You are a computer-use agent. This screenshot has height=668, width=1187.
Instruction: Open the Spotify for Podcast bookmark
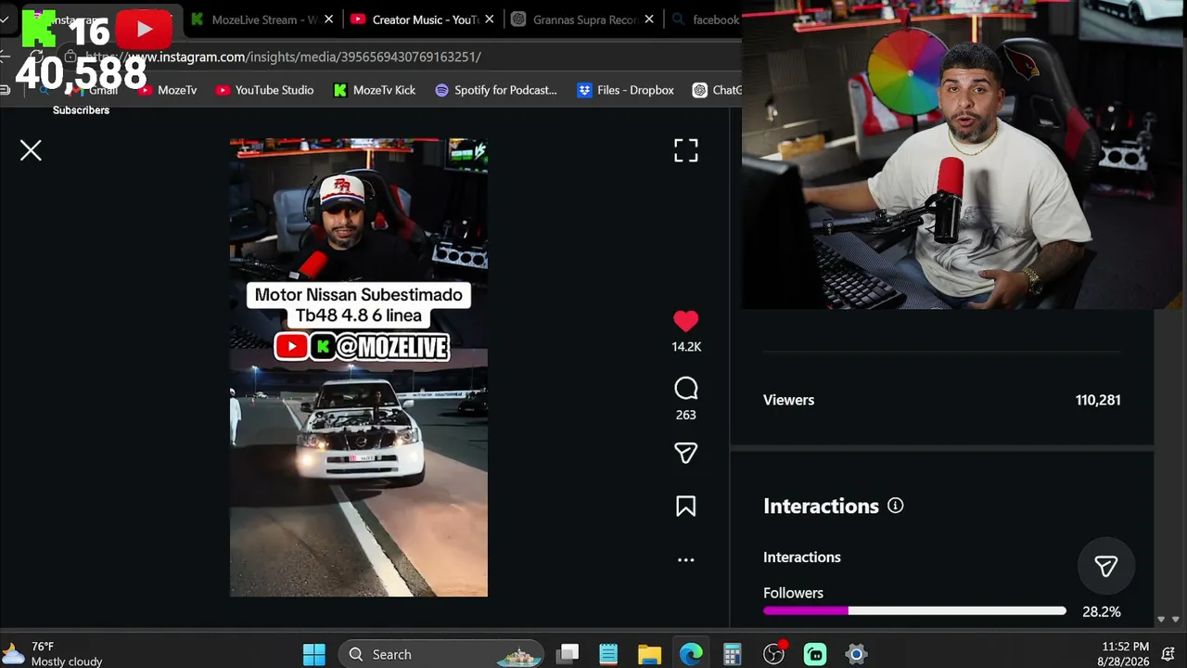coord(496,90)
